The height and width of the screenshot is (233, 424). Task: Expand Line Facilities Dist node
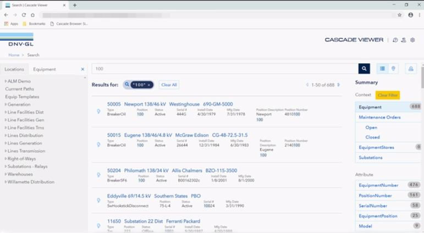[x=5, y=112]
